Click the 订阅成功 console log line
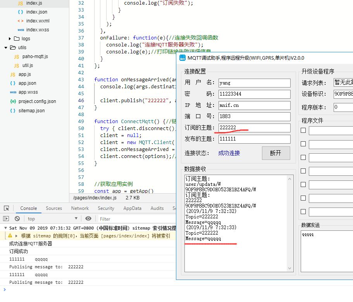This screenshot has width=353, height=302. 19,251
